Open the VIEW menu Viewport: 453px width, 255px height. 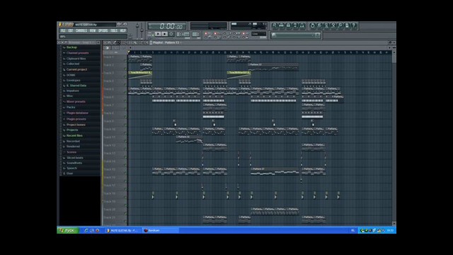tap(93, 30)
